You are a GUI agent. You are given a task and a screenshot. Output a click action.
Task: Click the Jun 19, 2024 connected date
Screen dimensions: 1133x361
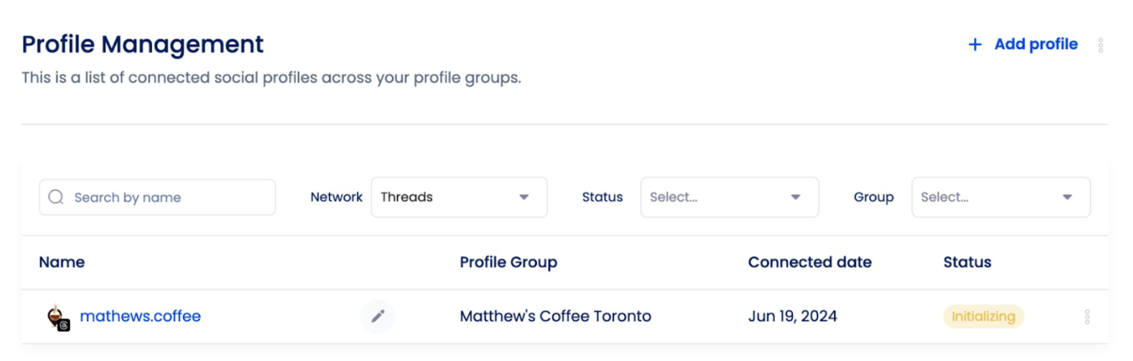792,316
